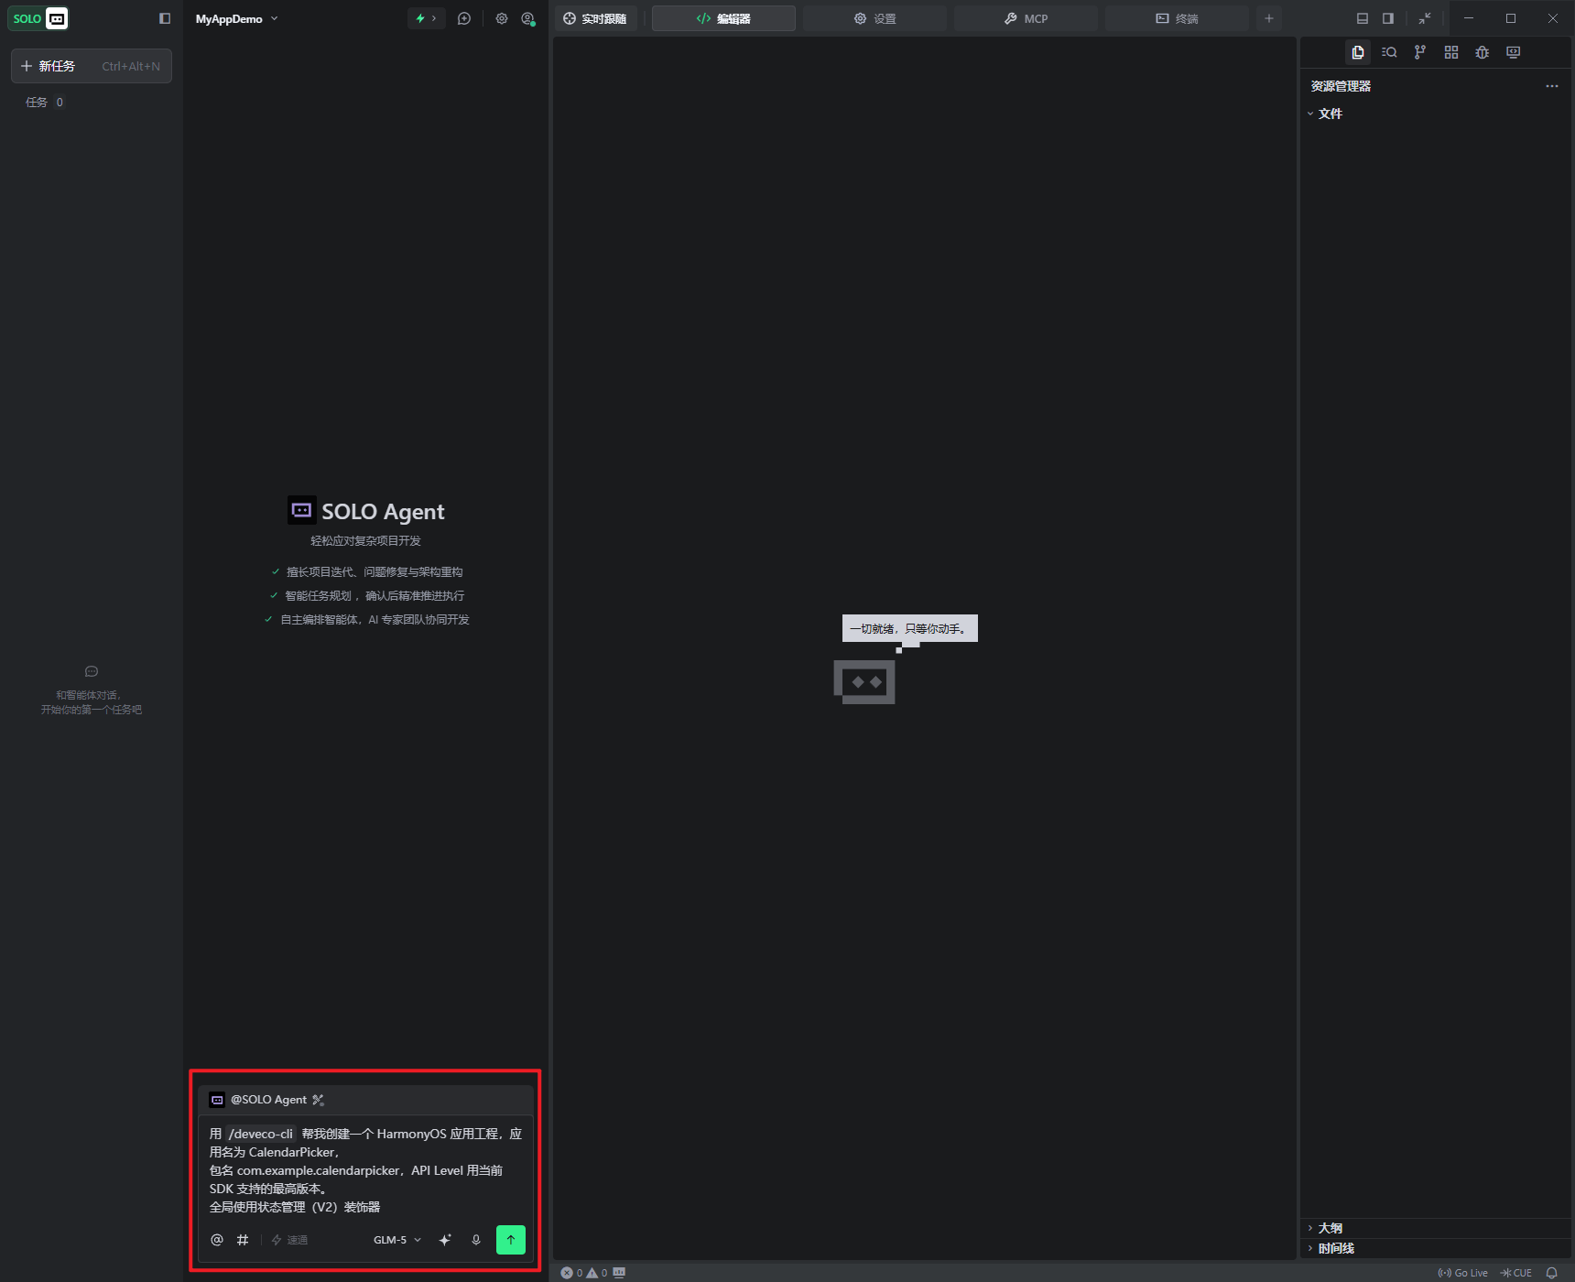Click inside the chat prompt text field
This screenshot has width=1575, height=1282.
pyautogui.click(x=366, y=1170)
